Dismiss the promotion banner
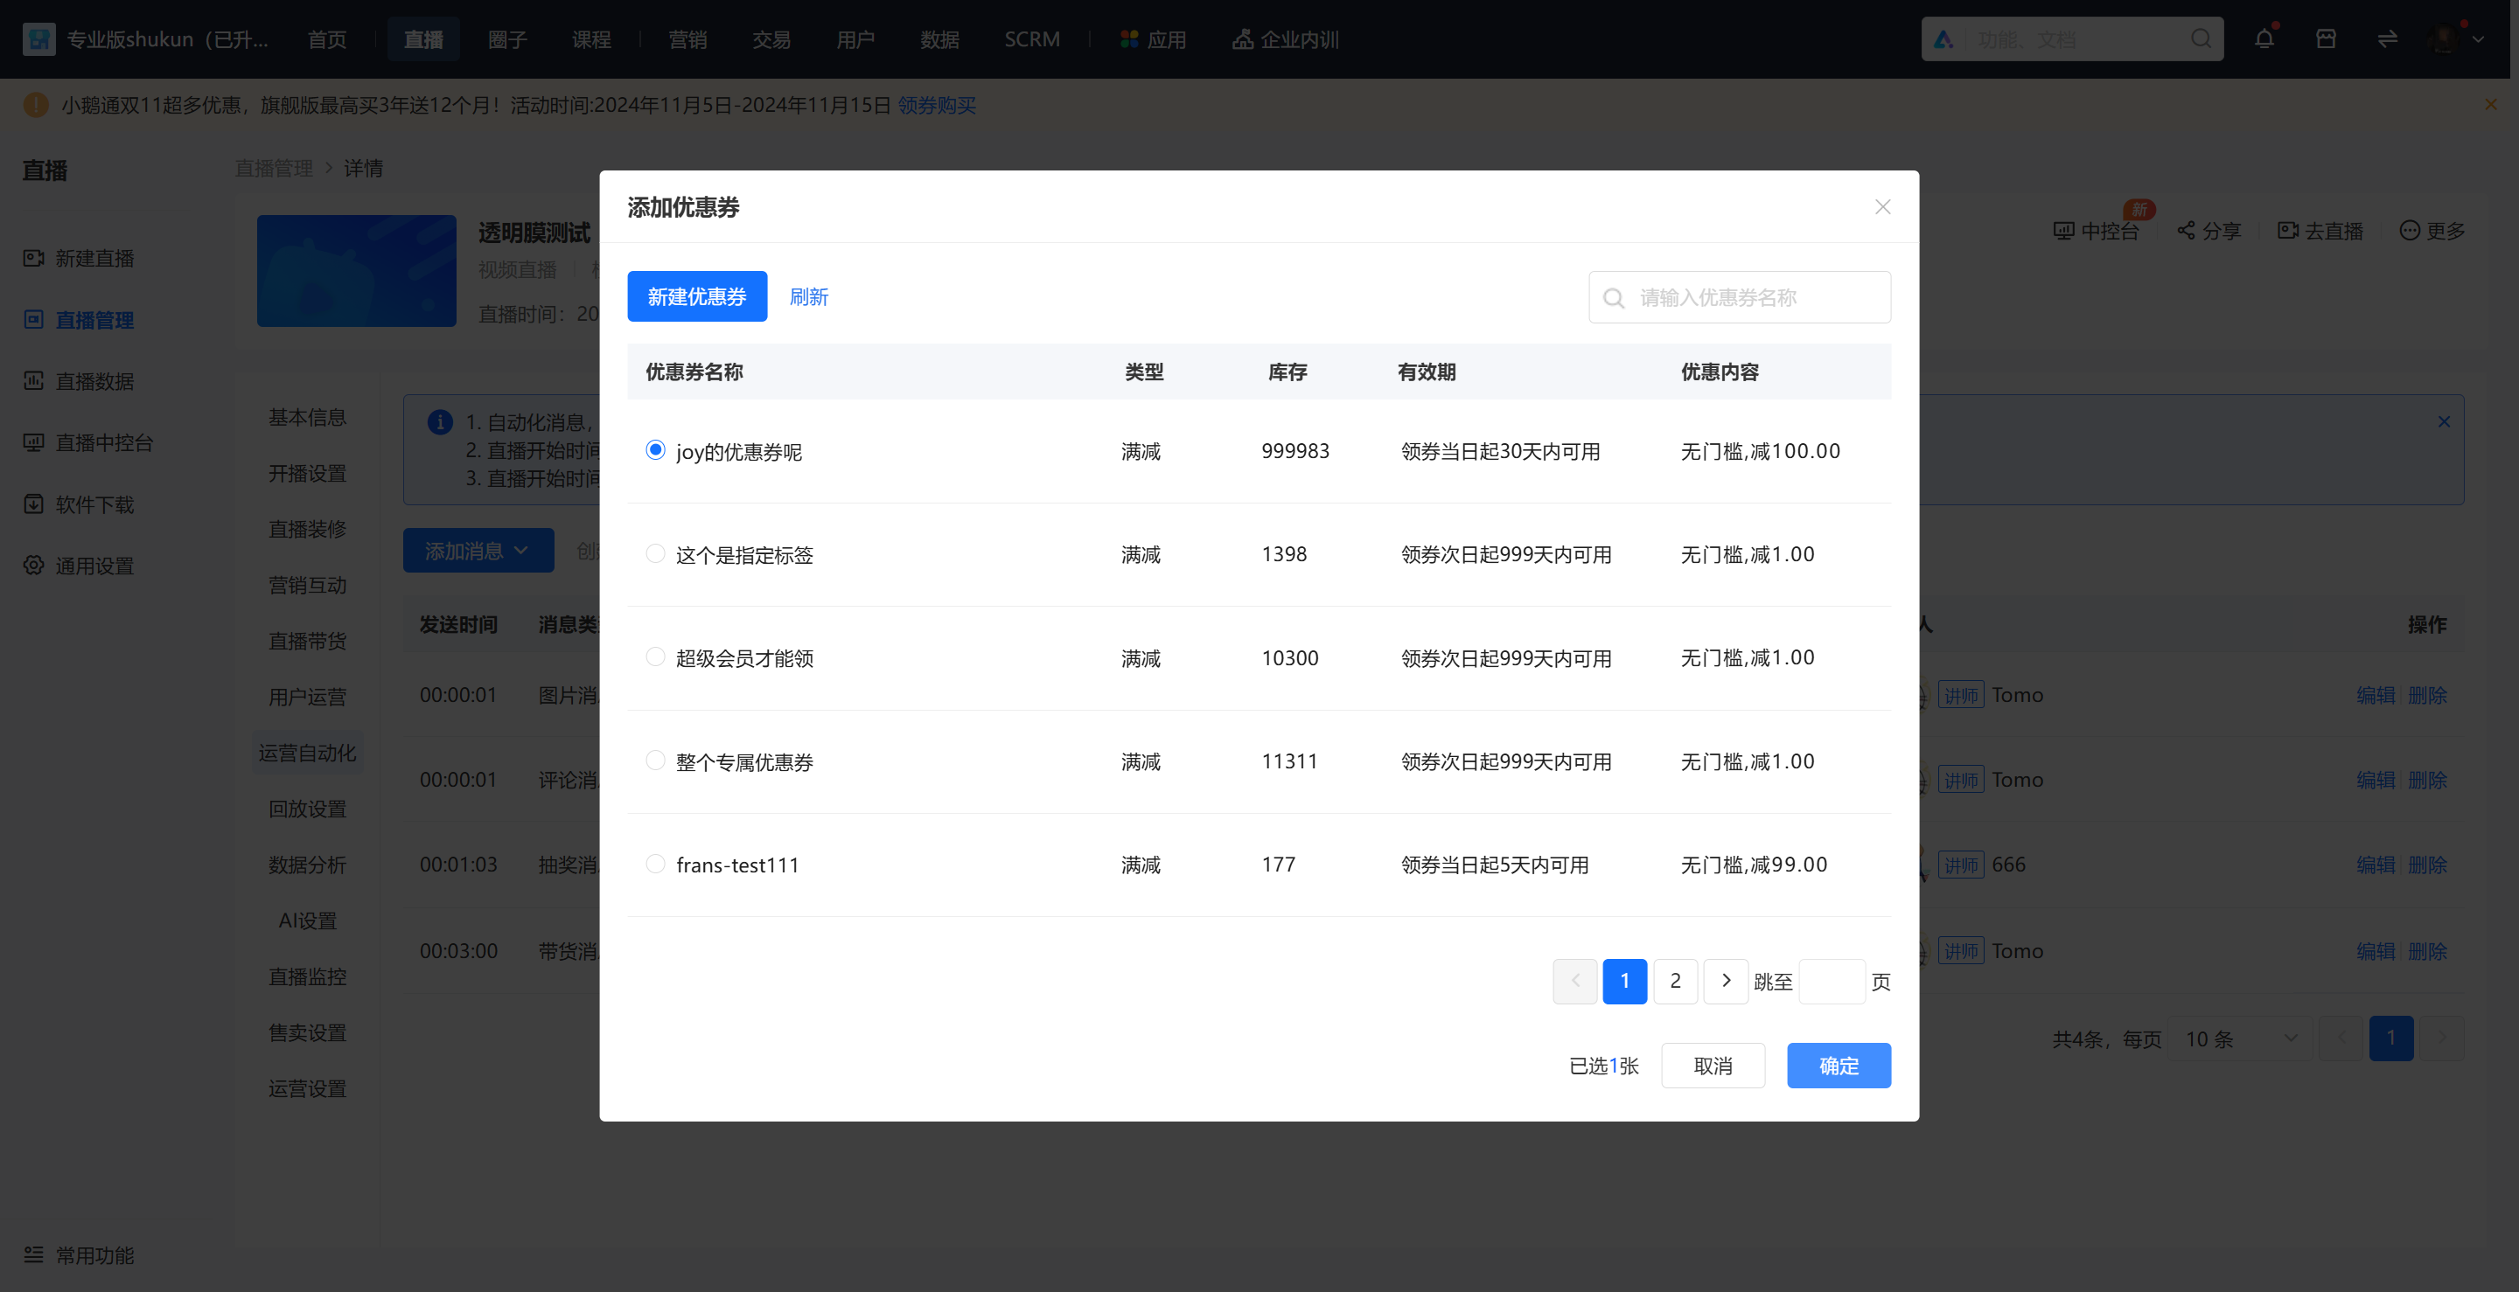Screen dimensions: 2519x1292 [2491, 105]
